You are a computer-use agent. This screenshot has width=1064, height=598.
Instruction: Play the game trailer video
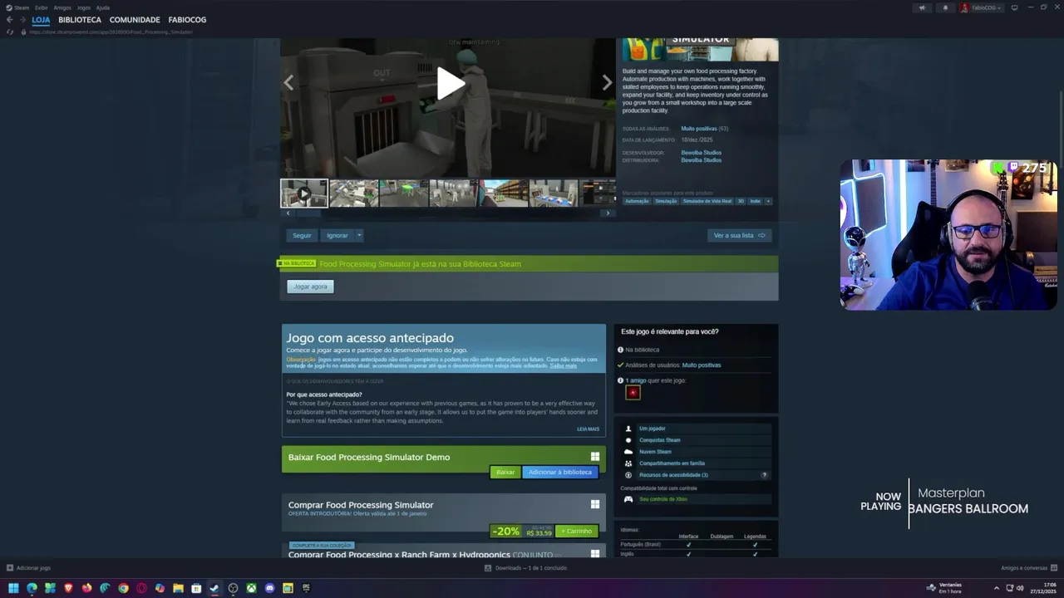click(x=450, y=83)
